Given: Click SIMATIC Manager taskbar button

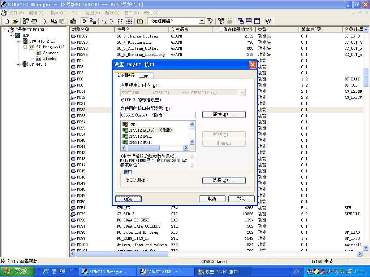Looking at the screenshot, I should point(107,272).
